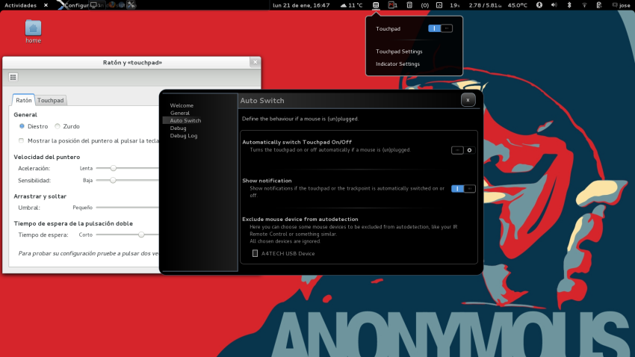Image resolution: width=635 pixels, height=357 pixels.
Task: Click the volume speaker icon in the top bar
Action: 554,5
